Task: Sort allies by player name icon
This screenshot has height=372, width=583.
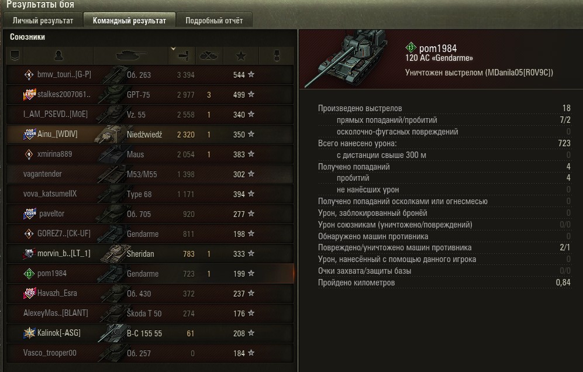Action: pyautogui.click(x=58, y=56)
